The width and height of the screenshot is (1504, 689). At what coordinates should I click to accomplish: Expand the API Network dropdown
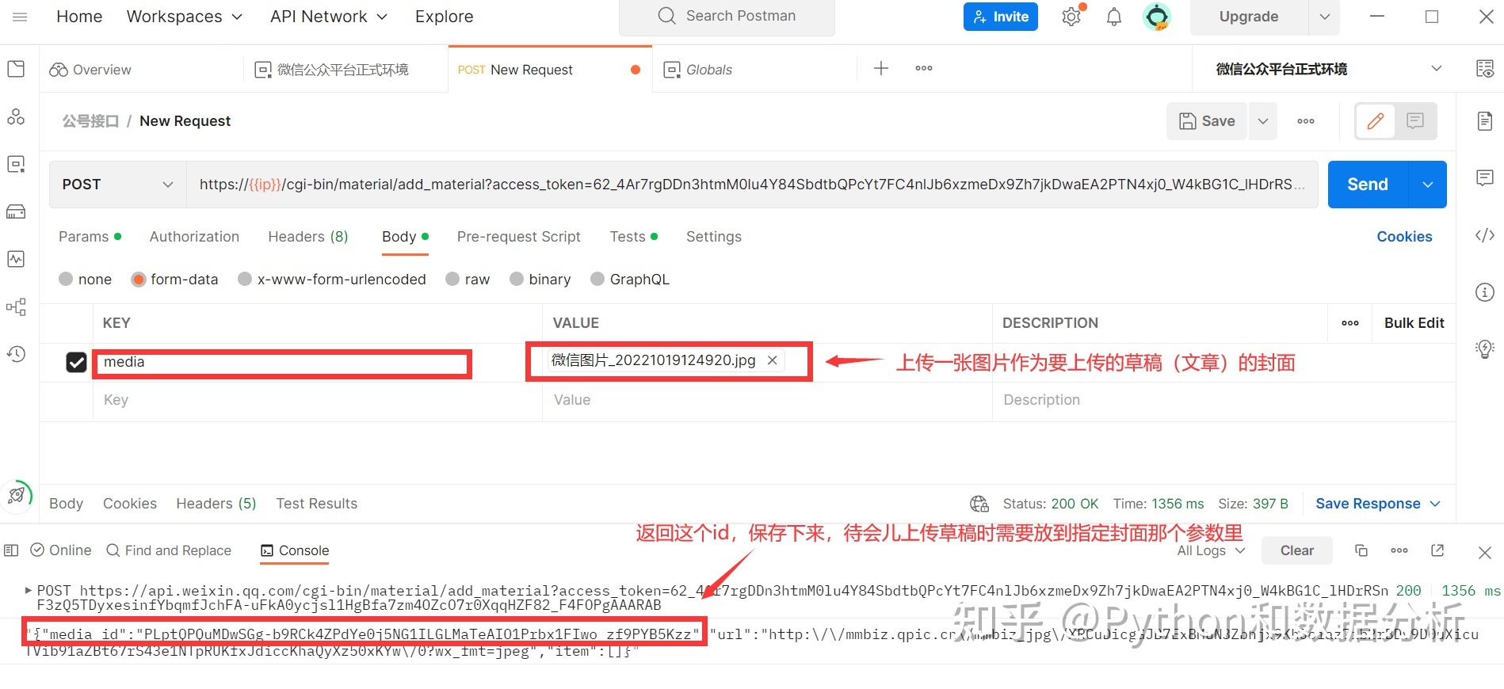[329, 17]
